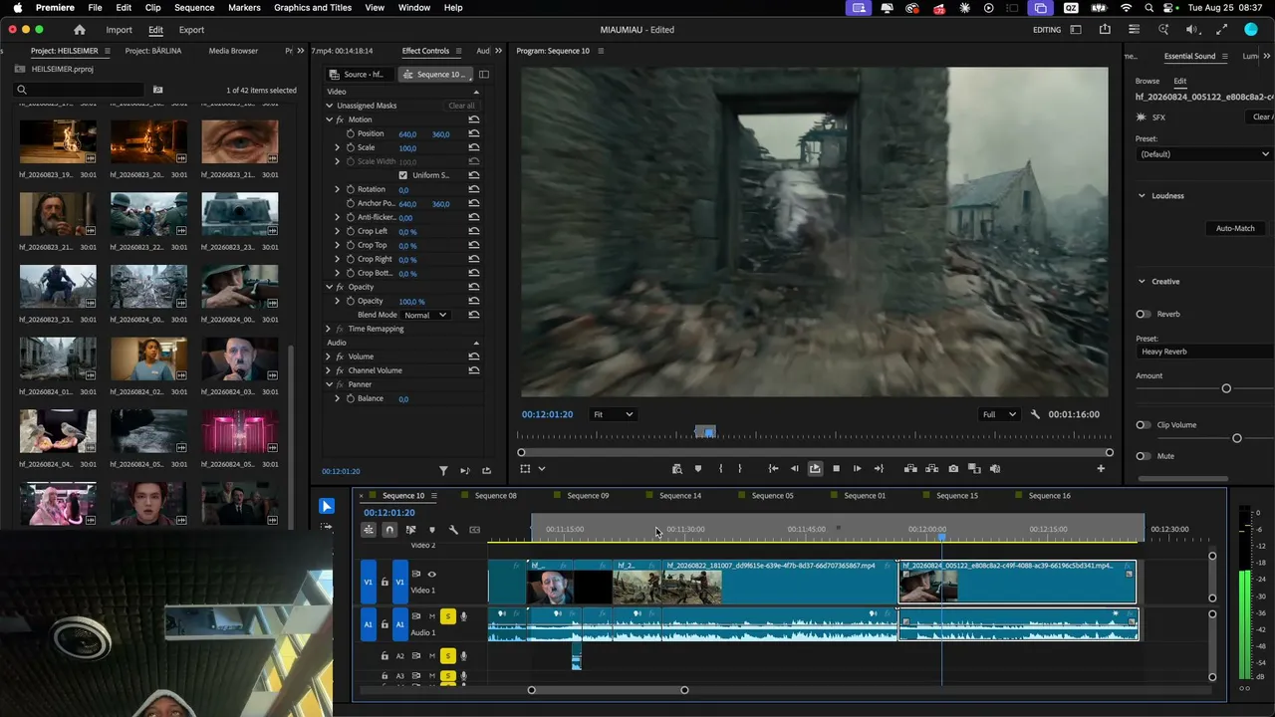Toggle timeline Snap magnet icon
1275x717 pixels.
(389, 530)
